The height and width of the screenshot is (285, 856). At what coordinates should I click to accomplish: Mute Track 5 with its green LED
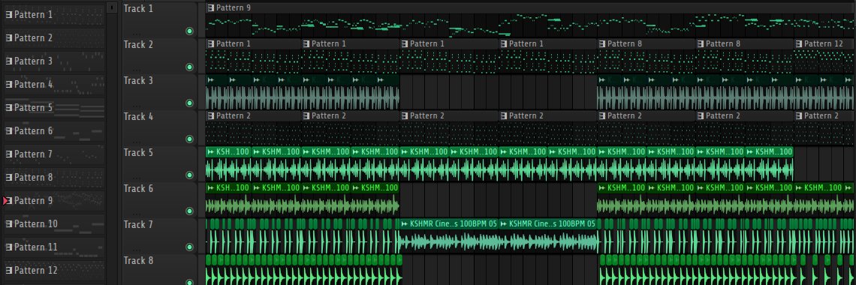point(189,175)
